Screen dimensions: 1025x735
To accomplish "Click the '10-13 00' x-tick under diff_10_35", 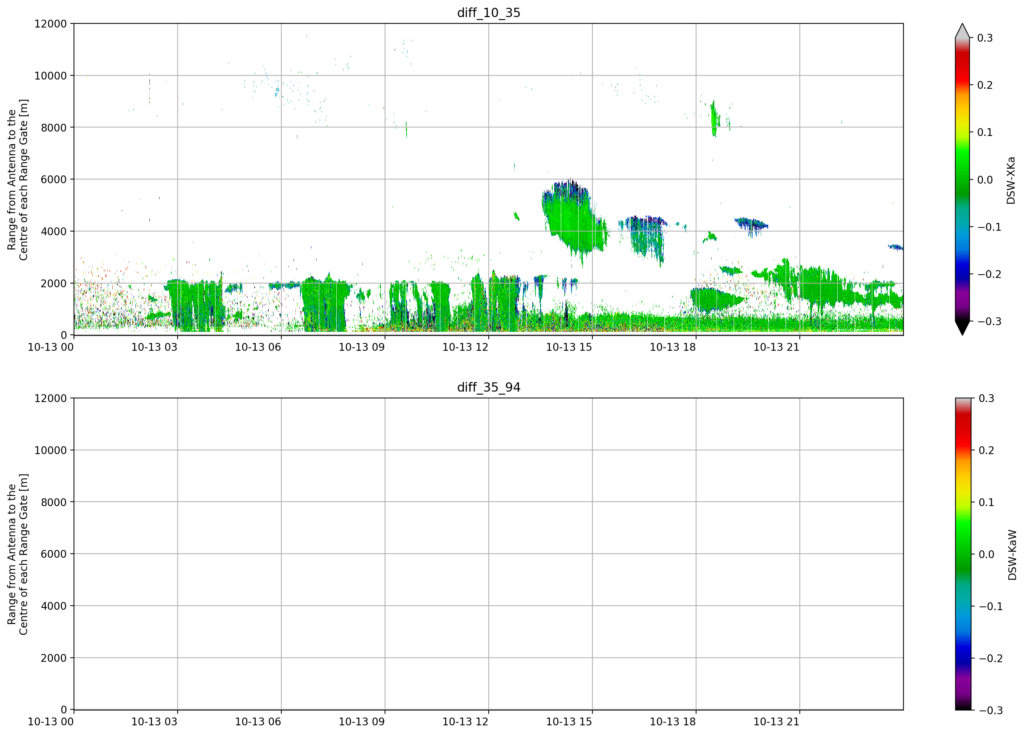I will [51, 347].
